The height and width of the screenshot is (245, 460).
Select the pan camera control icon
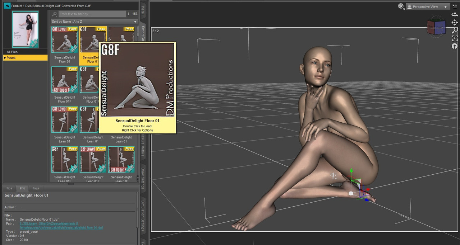(x=455, y=22)
